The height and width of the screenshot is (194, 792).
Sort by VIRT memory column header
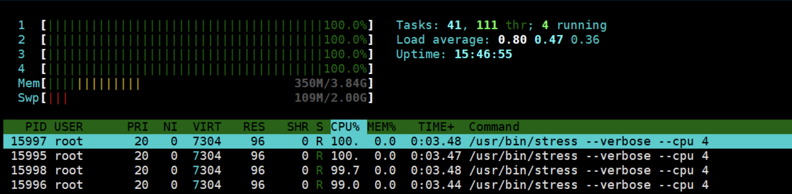207,127
